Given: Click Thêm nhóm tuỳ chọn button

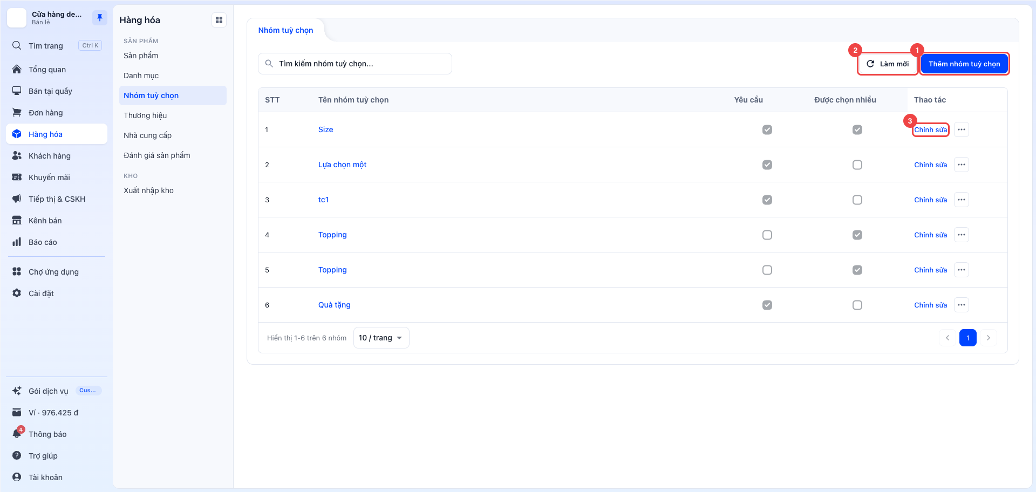Looking at the screenshot, I should pyautogui.click(x=964, y=64).
